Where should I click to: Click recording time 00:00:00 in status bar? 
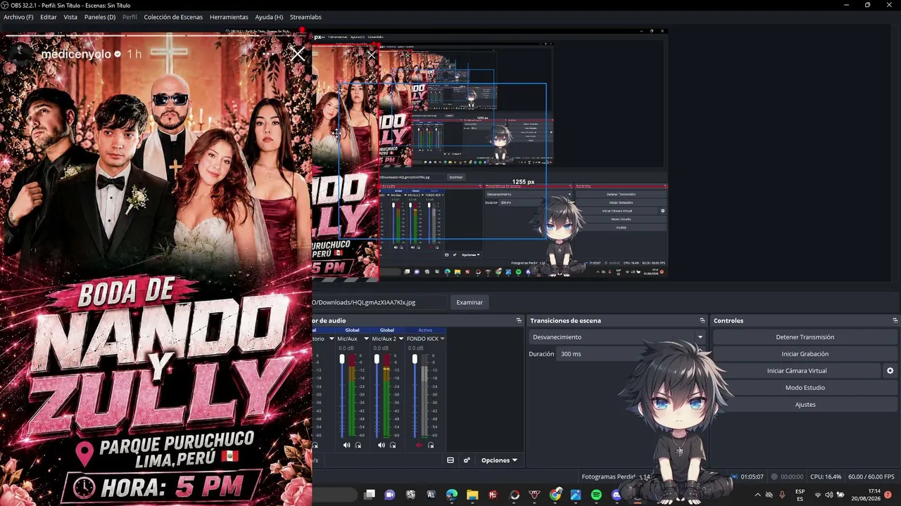[791, 476]
